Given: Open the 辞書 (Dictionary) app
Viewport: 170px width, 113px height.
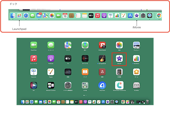Looking at the screenshot, I should pos(102,72).
